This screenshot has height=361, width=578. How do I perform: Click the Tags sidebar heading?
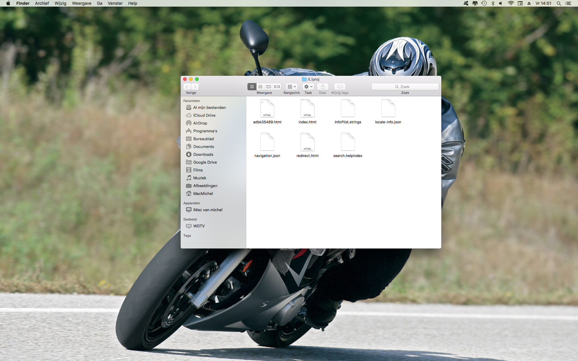click(187, 236)
